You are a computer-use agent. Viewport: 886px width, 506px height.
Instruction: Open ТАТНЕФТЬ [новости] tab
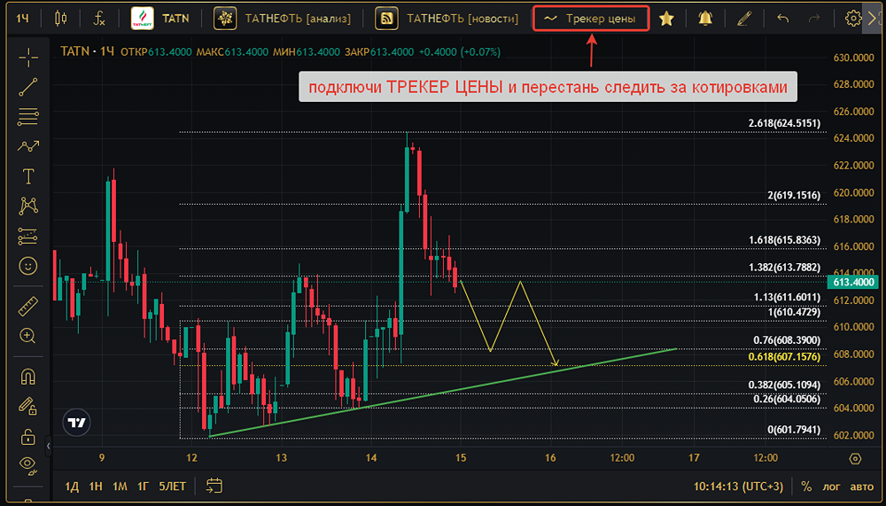coord(447,19)
